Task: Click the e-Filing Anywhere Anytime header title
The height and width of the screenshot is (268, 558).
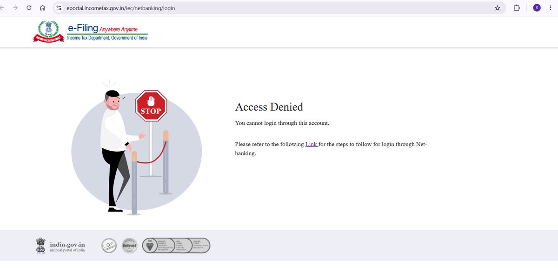Action: (103, 29)
